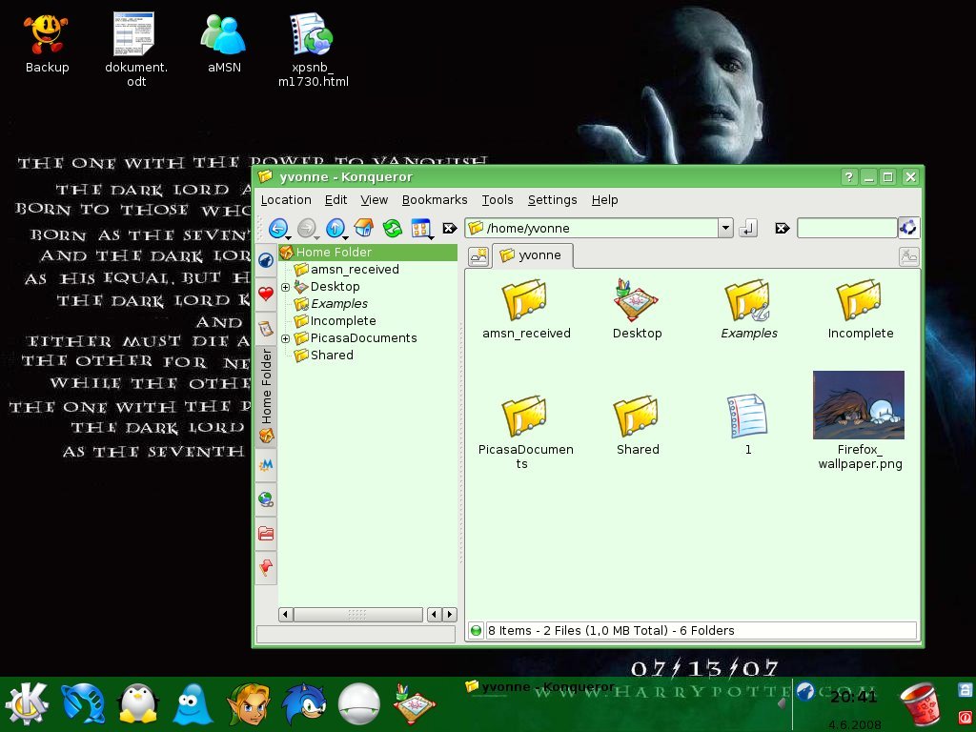
Task: Open the red flag Services sidebar tab
Action: coord(266,568)
